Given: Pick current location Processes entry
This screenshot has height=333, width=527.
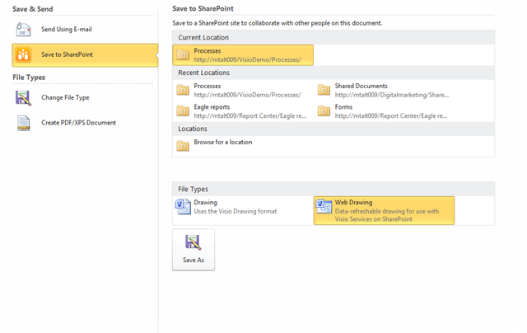Looking at the screenshot, I should click(x=243, y=55).
